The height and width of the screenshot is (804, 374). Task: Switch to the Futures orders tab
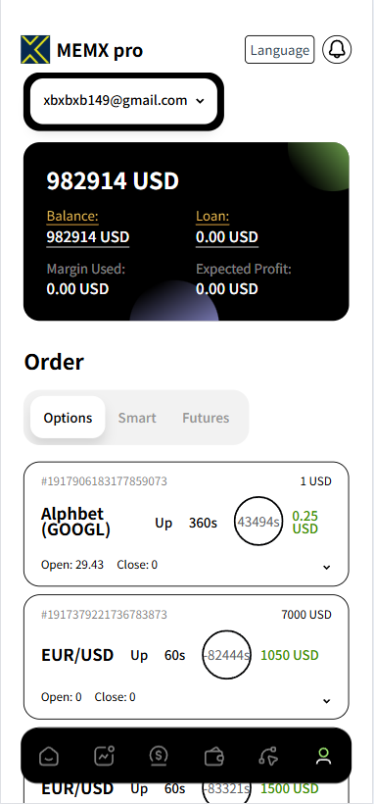(206, 418)
